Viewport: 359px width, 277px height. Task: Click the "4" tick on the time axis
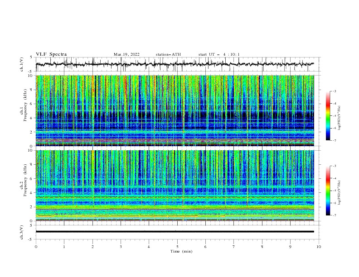149,247
